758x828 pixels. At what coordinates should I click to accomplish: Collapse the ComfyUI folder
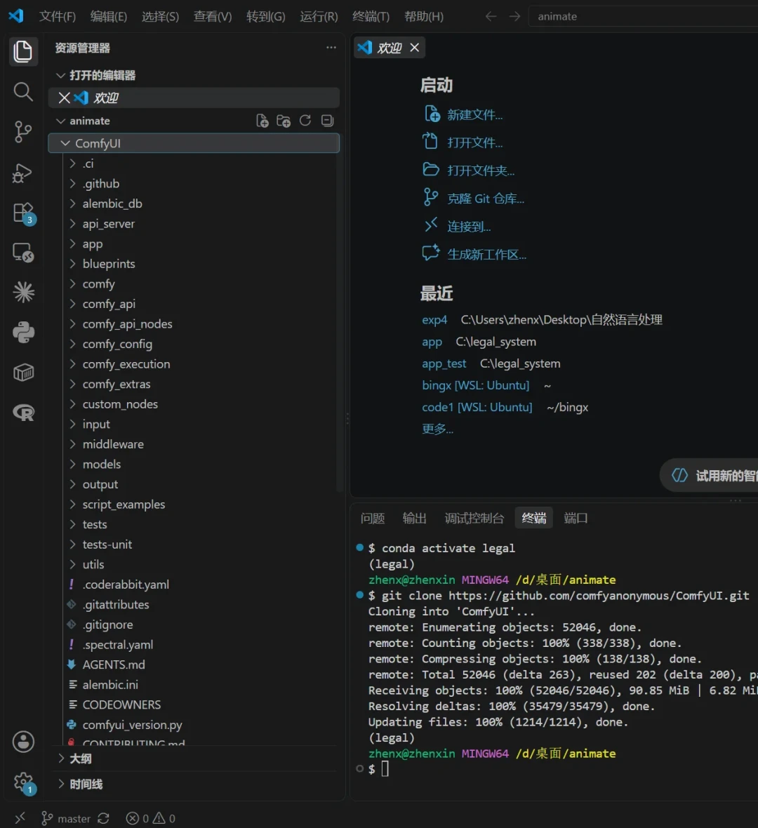(193, 143)
